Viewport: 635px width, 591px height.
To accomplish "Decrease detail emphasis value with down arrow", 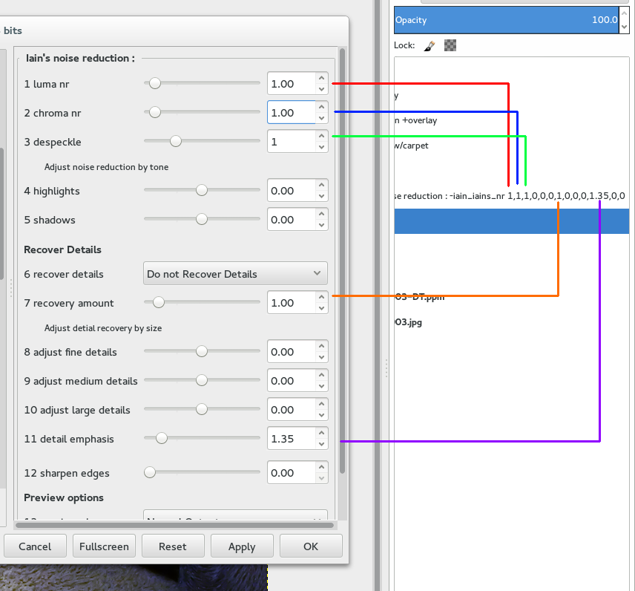I will pyautogui.click(x=321, y=444).
